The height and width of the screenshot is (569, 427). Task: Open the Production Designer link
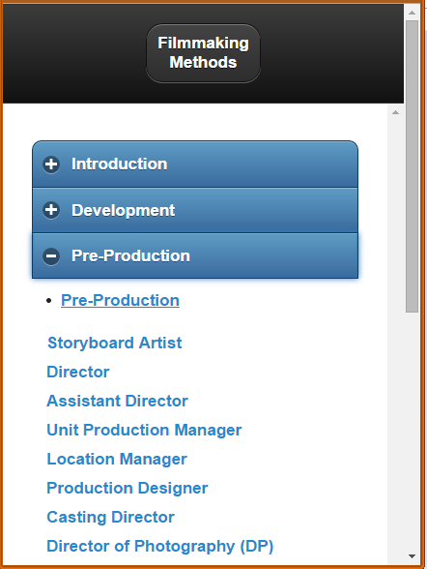tap(128, 488)
